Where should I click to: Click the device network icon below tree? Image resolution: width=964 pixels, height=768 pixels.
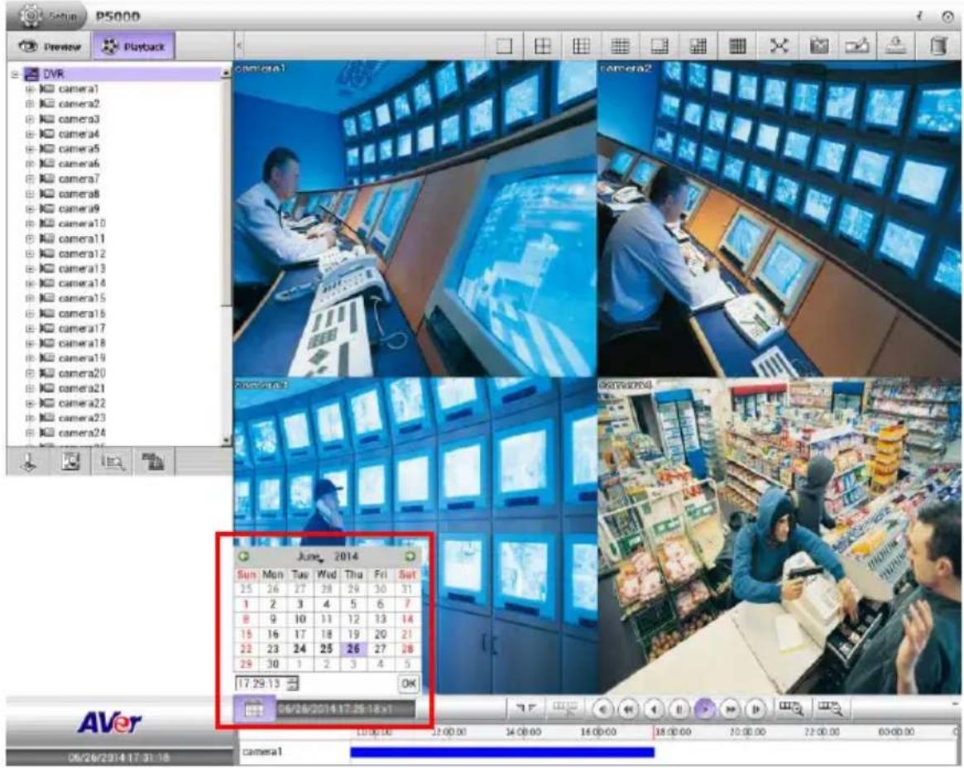click(x=153, y=462)
